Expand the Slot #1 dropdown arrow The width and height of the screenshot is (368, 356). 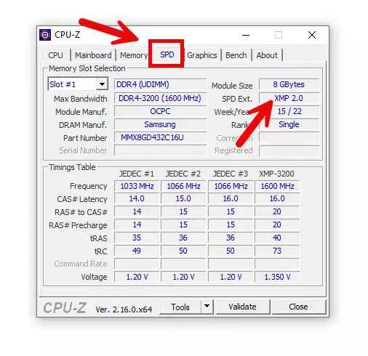click(102, 84)
